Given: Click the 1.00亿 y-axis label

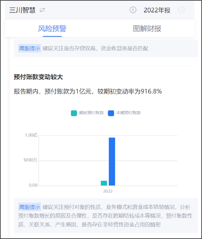Looking at the screenshot, I should 31,135.
